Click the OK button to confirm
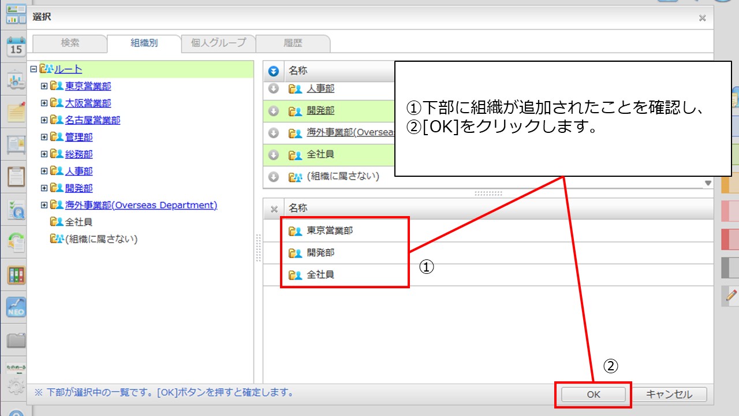This screenshot has height=416, width=739. click(594, 395)
